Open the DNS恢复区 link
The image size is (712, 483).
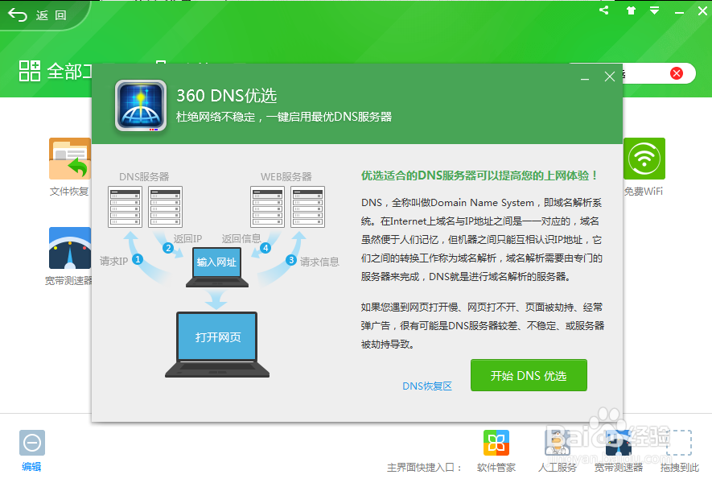tap(427, 386)
